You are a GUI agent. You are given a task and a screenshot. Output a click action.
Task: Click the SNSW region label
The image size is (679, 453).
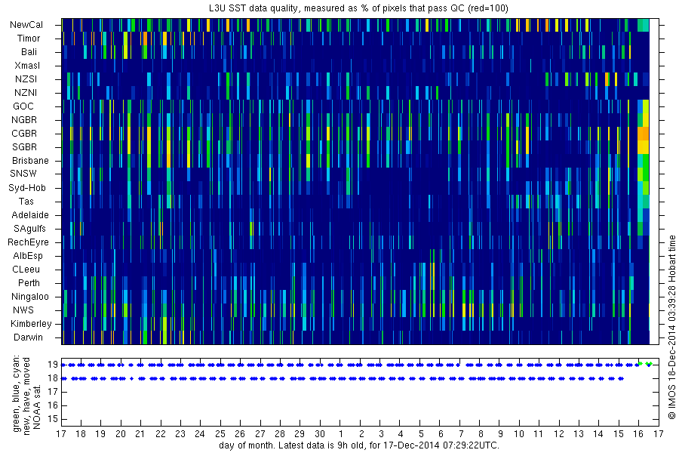click(x=23, y=174)
